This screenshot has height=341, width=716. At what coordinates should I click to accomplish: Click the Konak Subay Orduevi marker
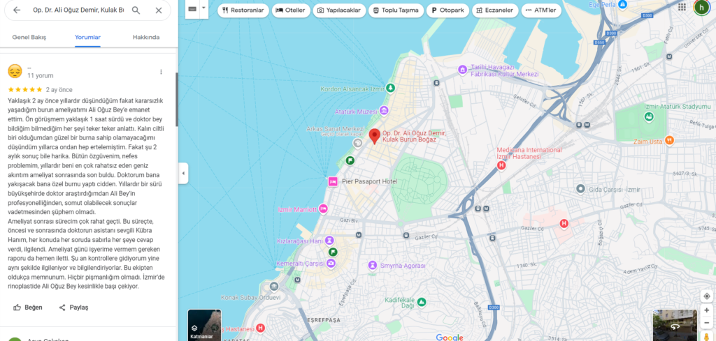coord(274,287)
